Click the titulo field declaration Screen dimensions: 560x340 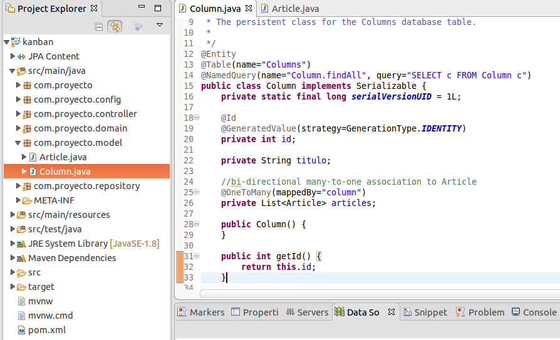point(311,160)
